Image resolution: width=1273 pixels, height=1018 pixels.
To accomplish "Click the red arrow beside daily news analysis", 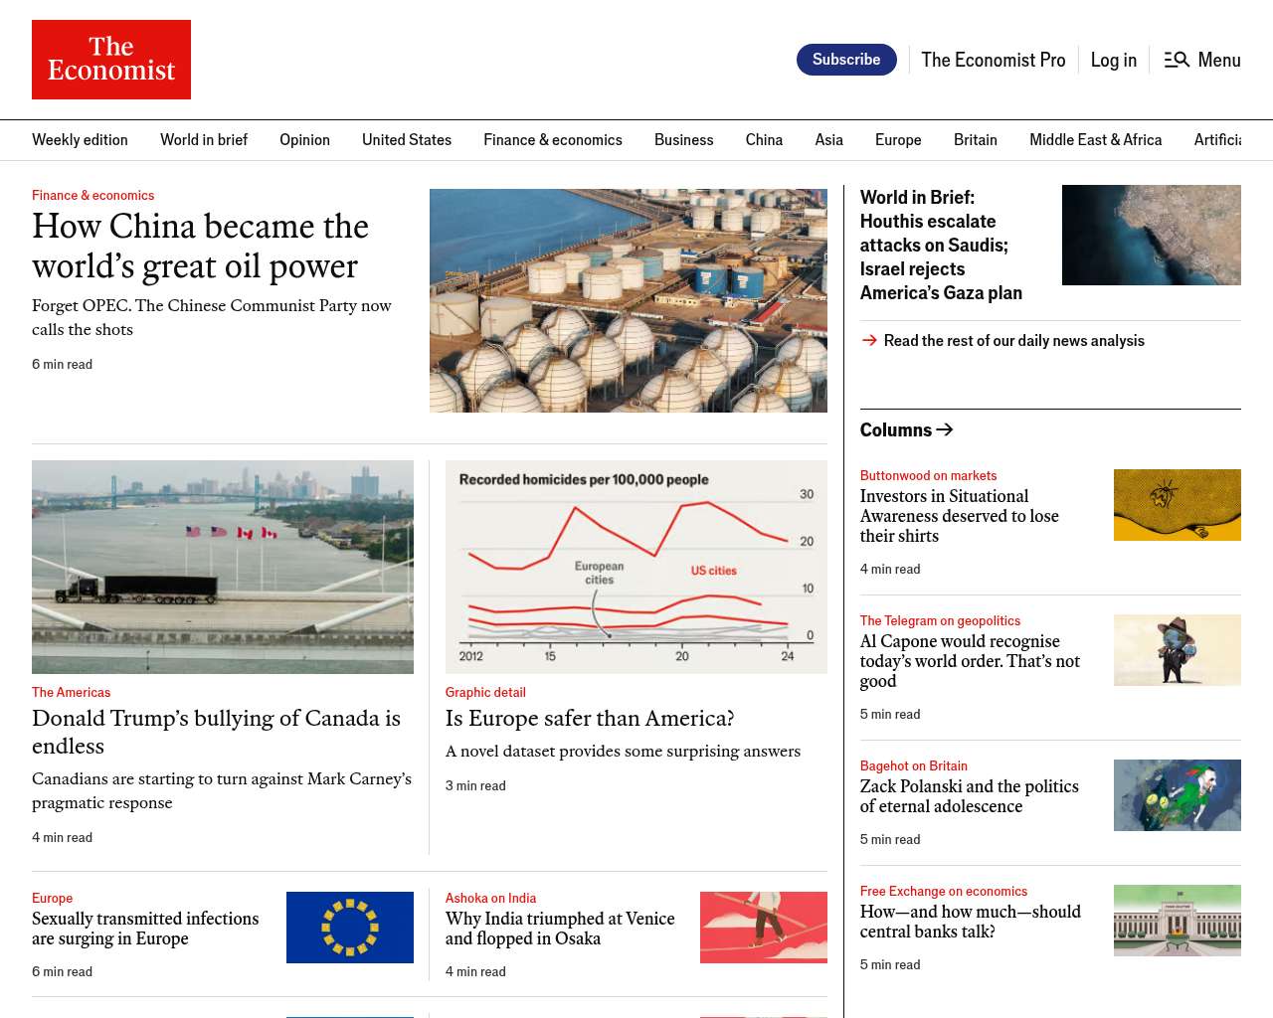I will 869,340.
